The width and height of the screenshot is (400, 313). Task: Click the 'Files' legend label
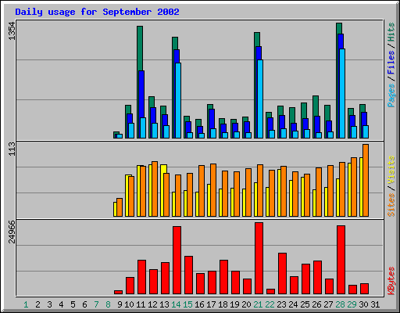point(391,63)
